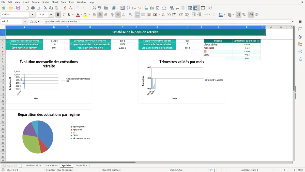Toggle Center Vertically alignment
Screen dimensions: 305x172
[x=118, y=15]
